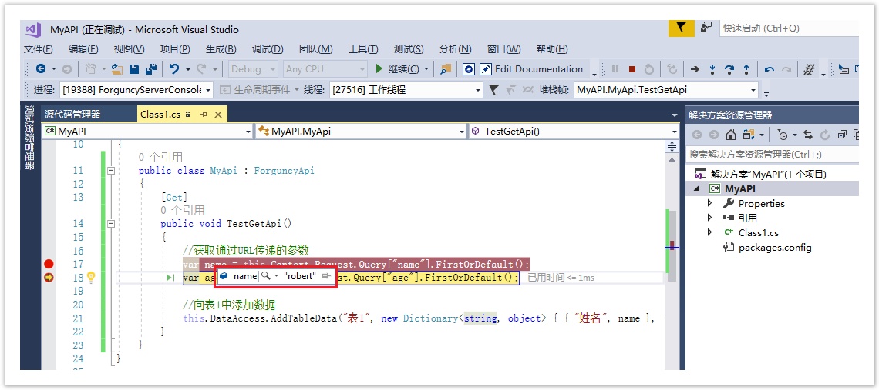
Task: Open the 视图(V) menu
Action: coord(129,49)
